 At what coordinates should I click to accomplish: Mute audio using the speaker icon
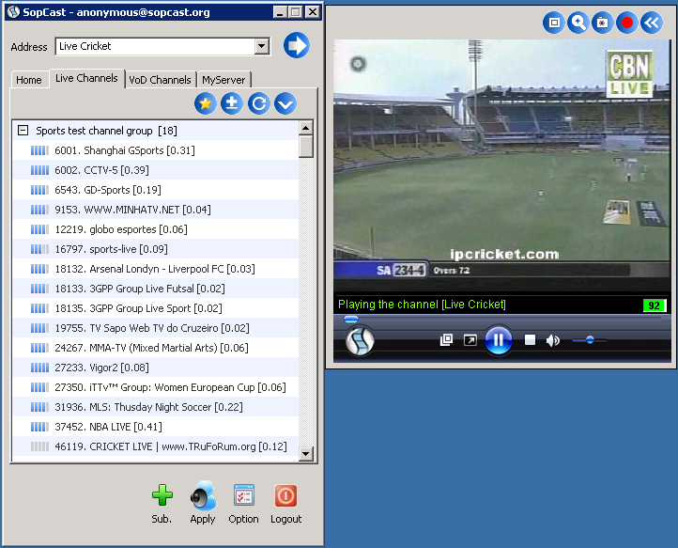[552, 340]
